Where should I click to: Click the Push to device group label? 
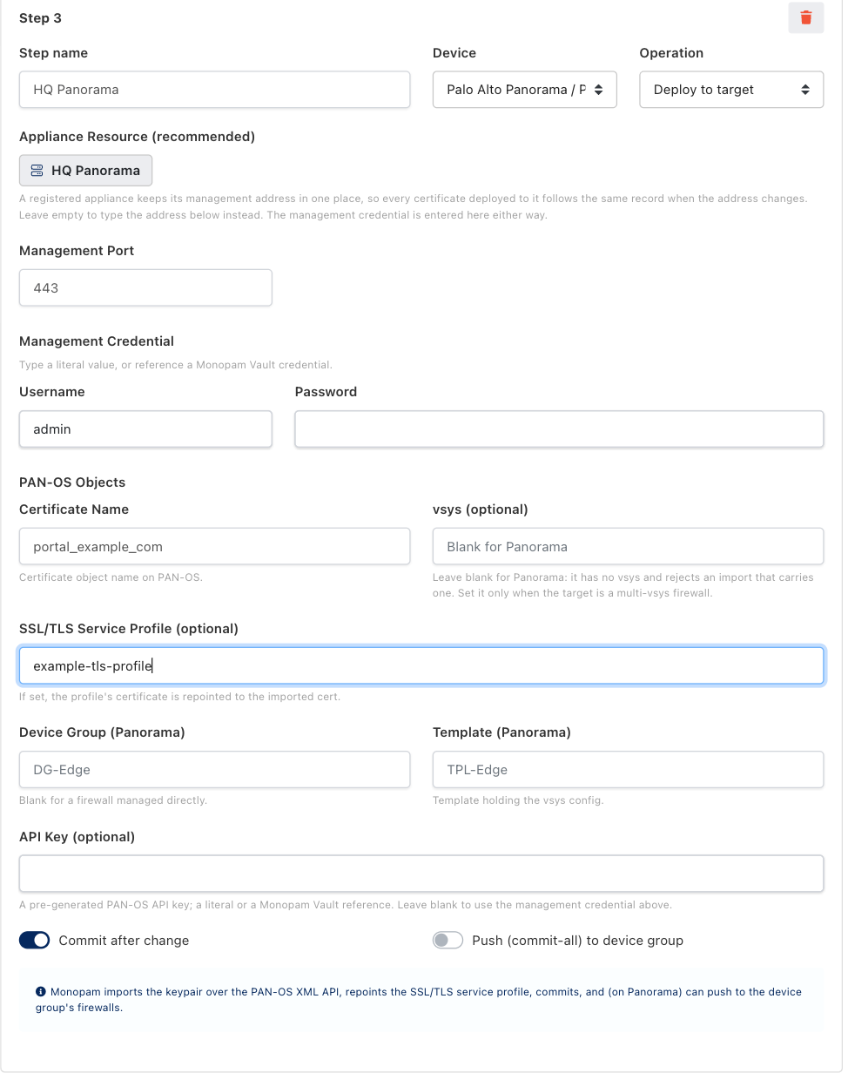577,941
